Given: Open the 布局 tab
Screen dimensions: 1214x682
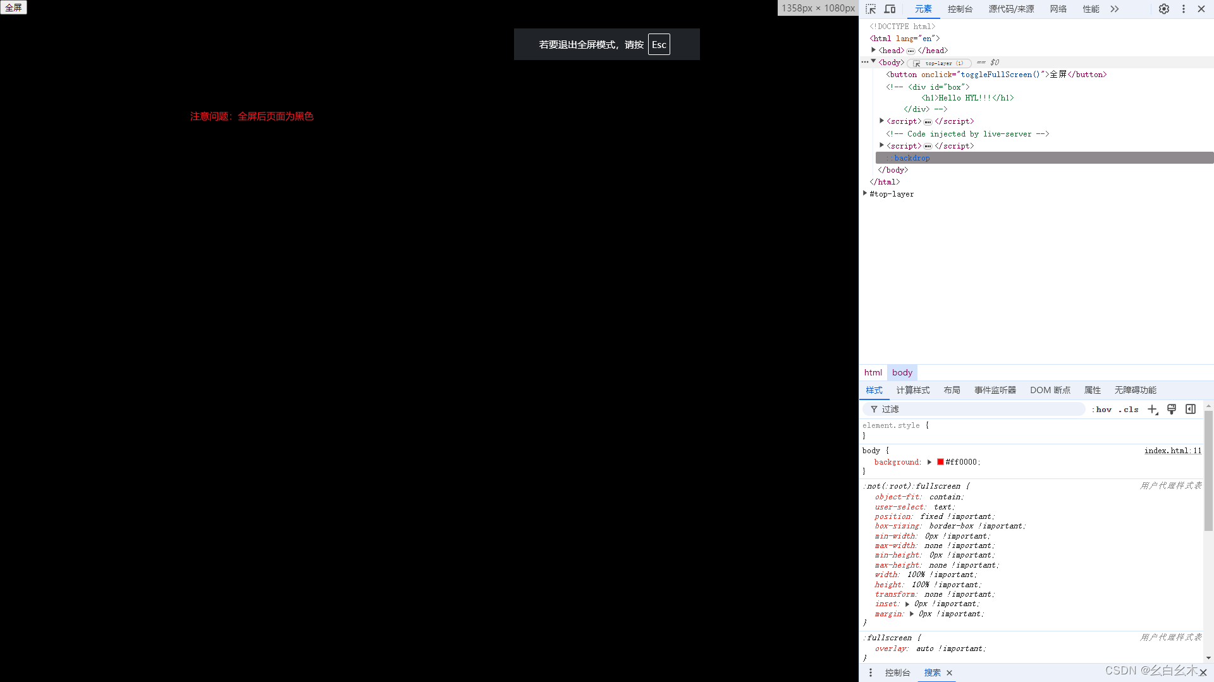Looking at the screenshot, I should 952,390.
